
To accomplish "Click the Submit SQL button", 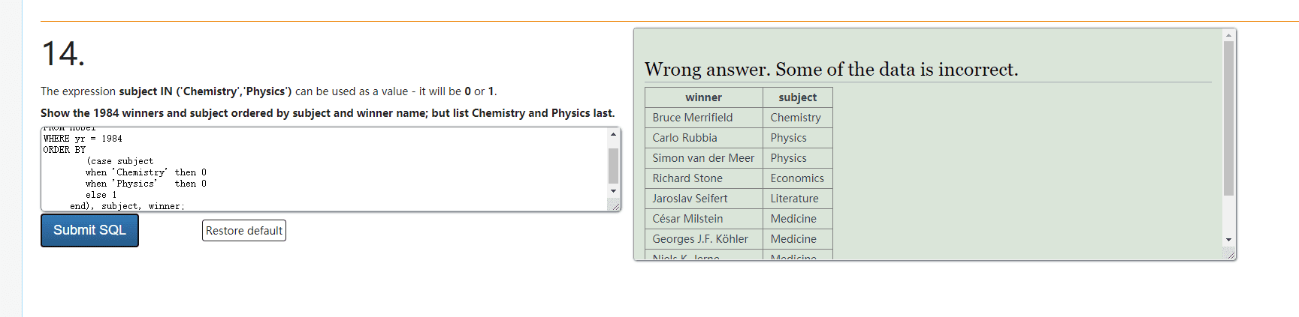I will click(89, 230).
